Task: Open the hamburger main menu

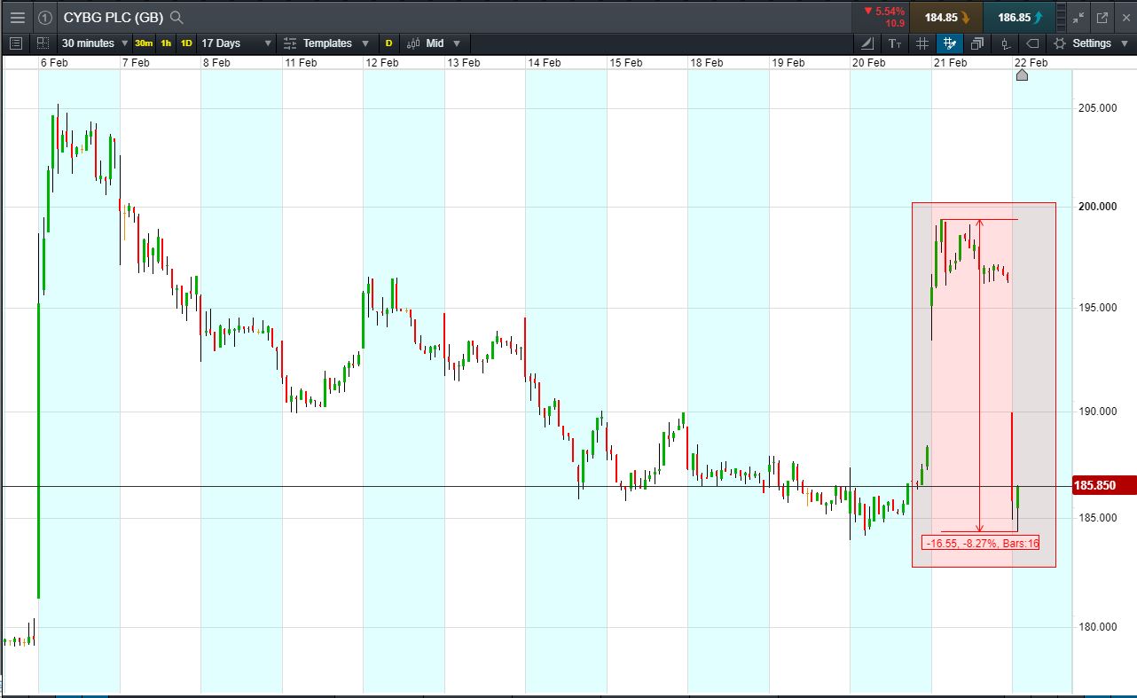Action: coord(17,17)
